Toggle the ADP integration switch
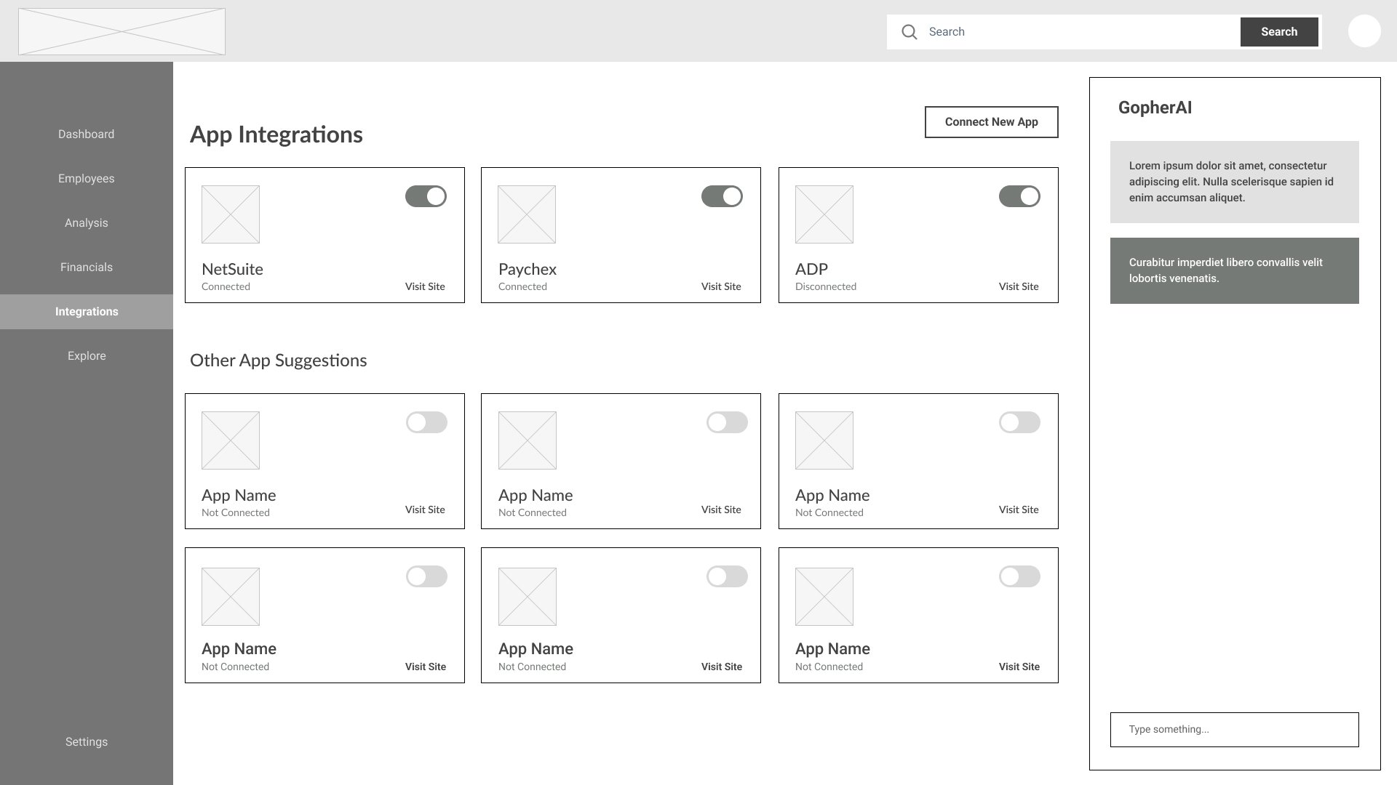The width and height of the screenshot is (1397, 785). coord(1019,196)
